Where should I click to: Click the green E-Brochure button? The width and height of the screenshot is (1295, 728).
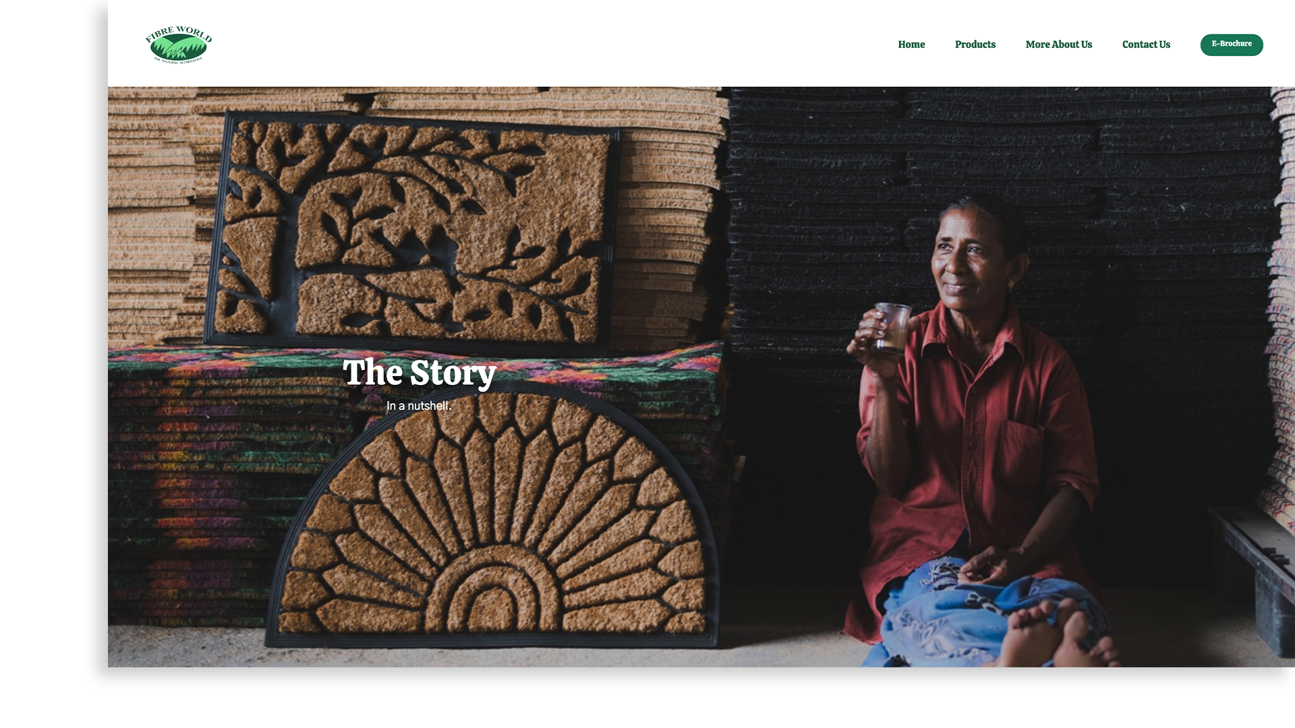1232,44
